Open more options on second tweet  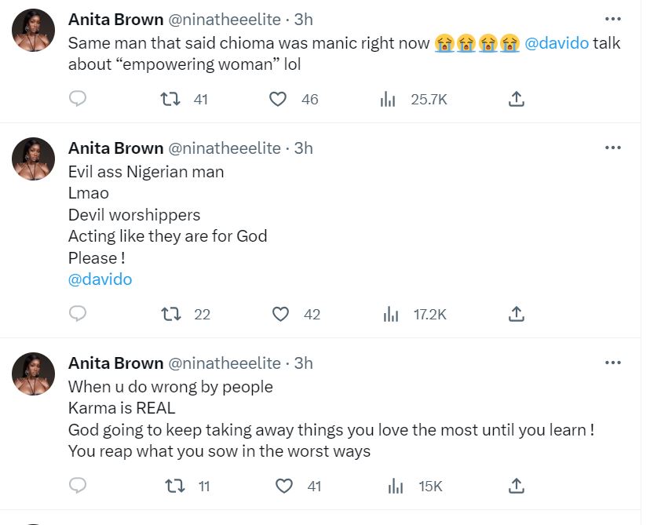[x=612, y=148]
